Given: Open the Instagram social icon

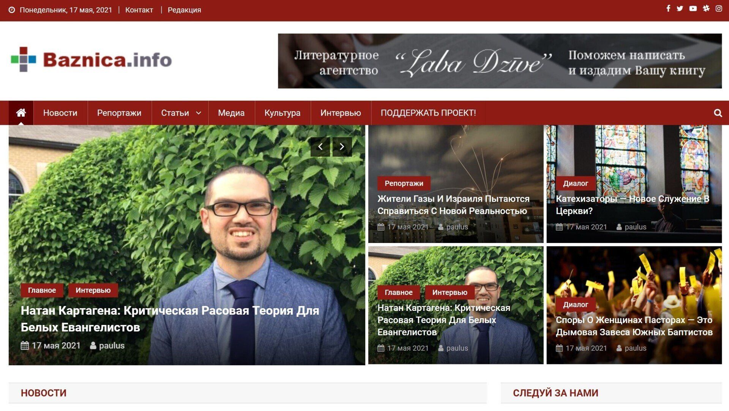Looking at the screenshot, I should pyautogui.click(x=719, y=8).
